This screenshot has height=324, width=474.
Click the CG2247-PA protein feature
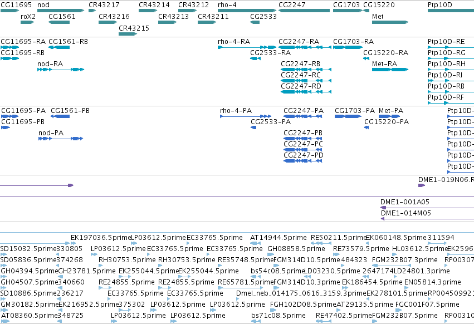tap(302, 116)
